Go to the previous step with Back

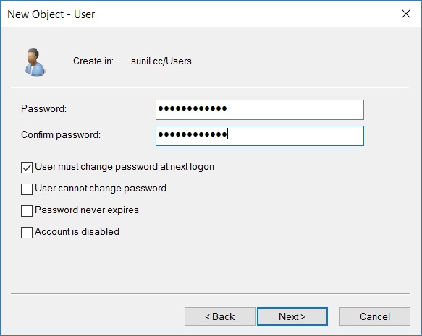coord(220,316)
